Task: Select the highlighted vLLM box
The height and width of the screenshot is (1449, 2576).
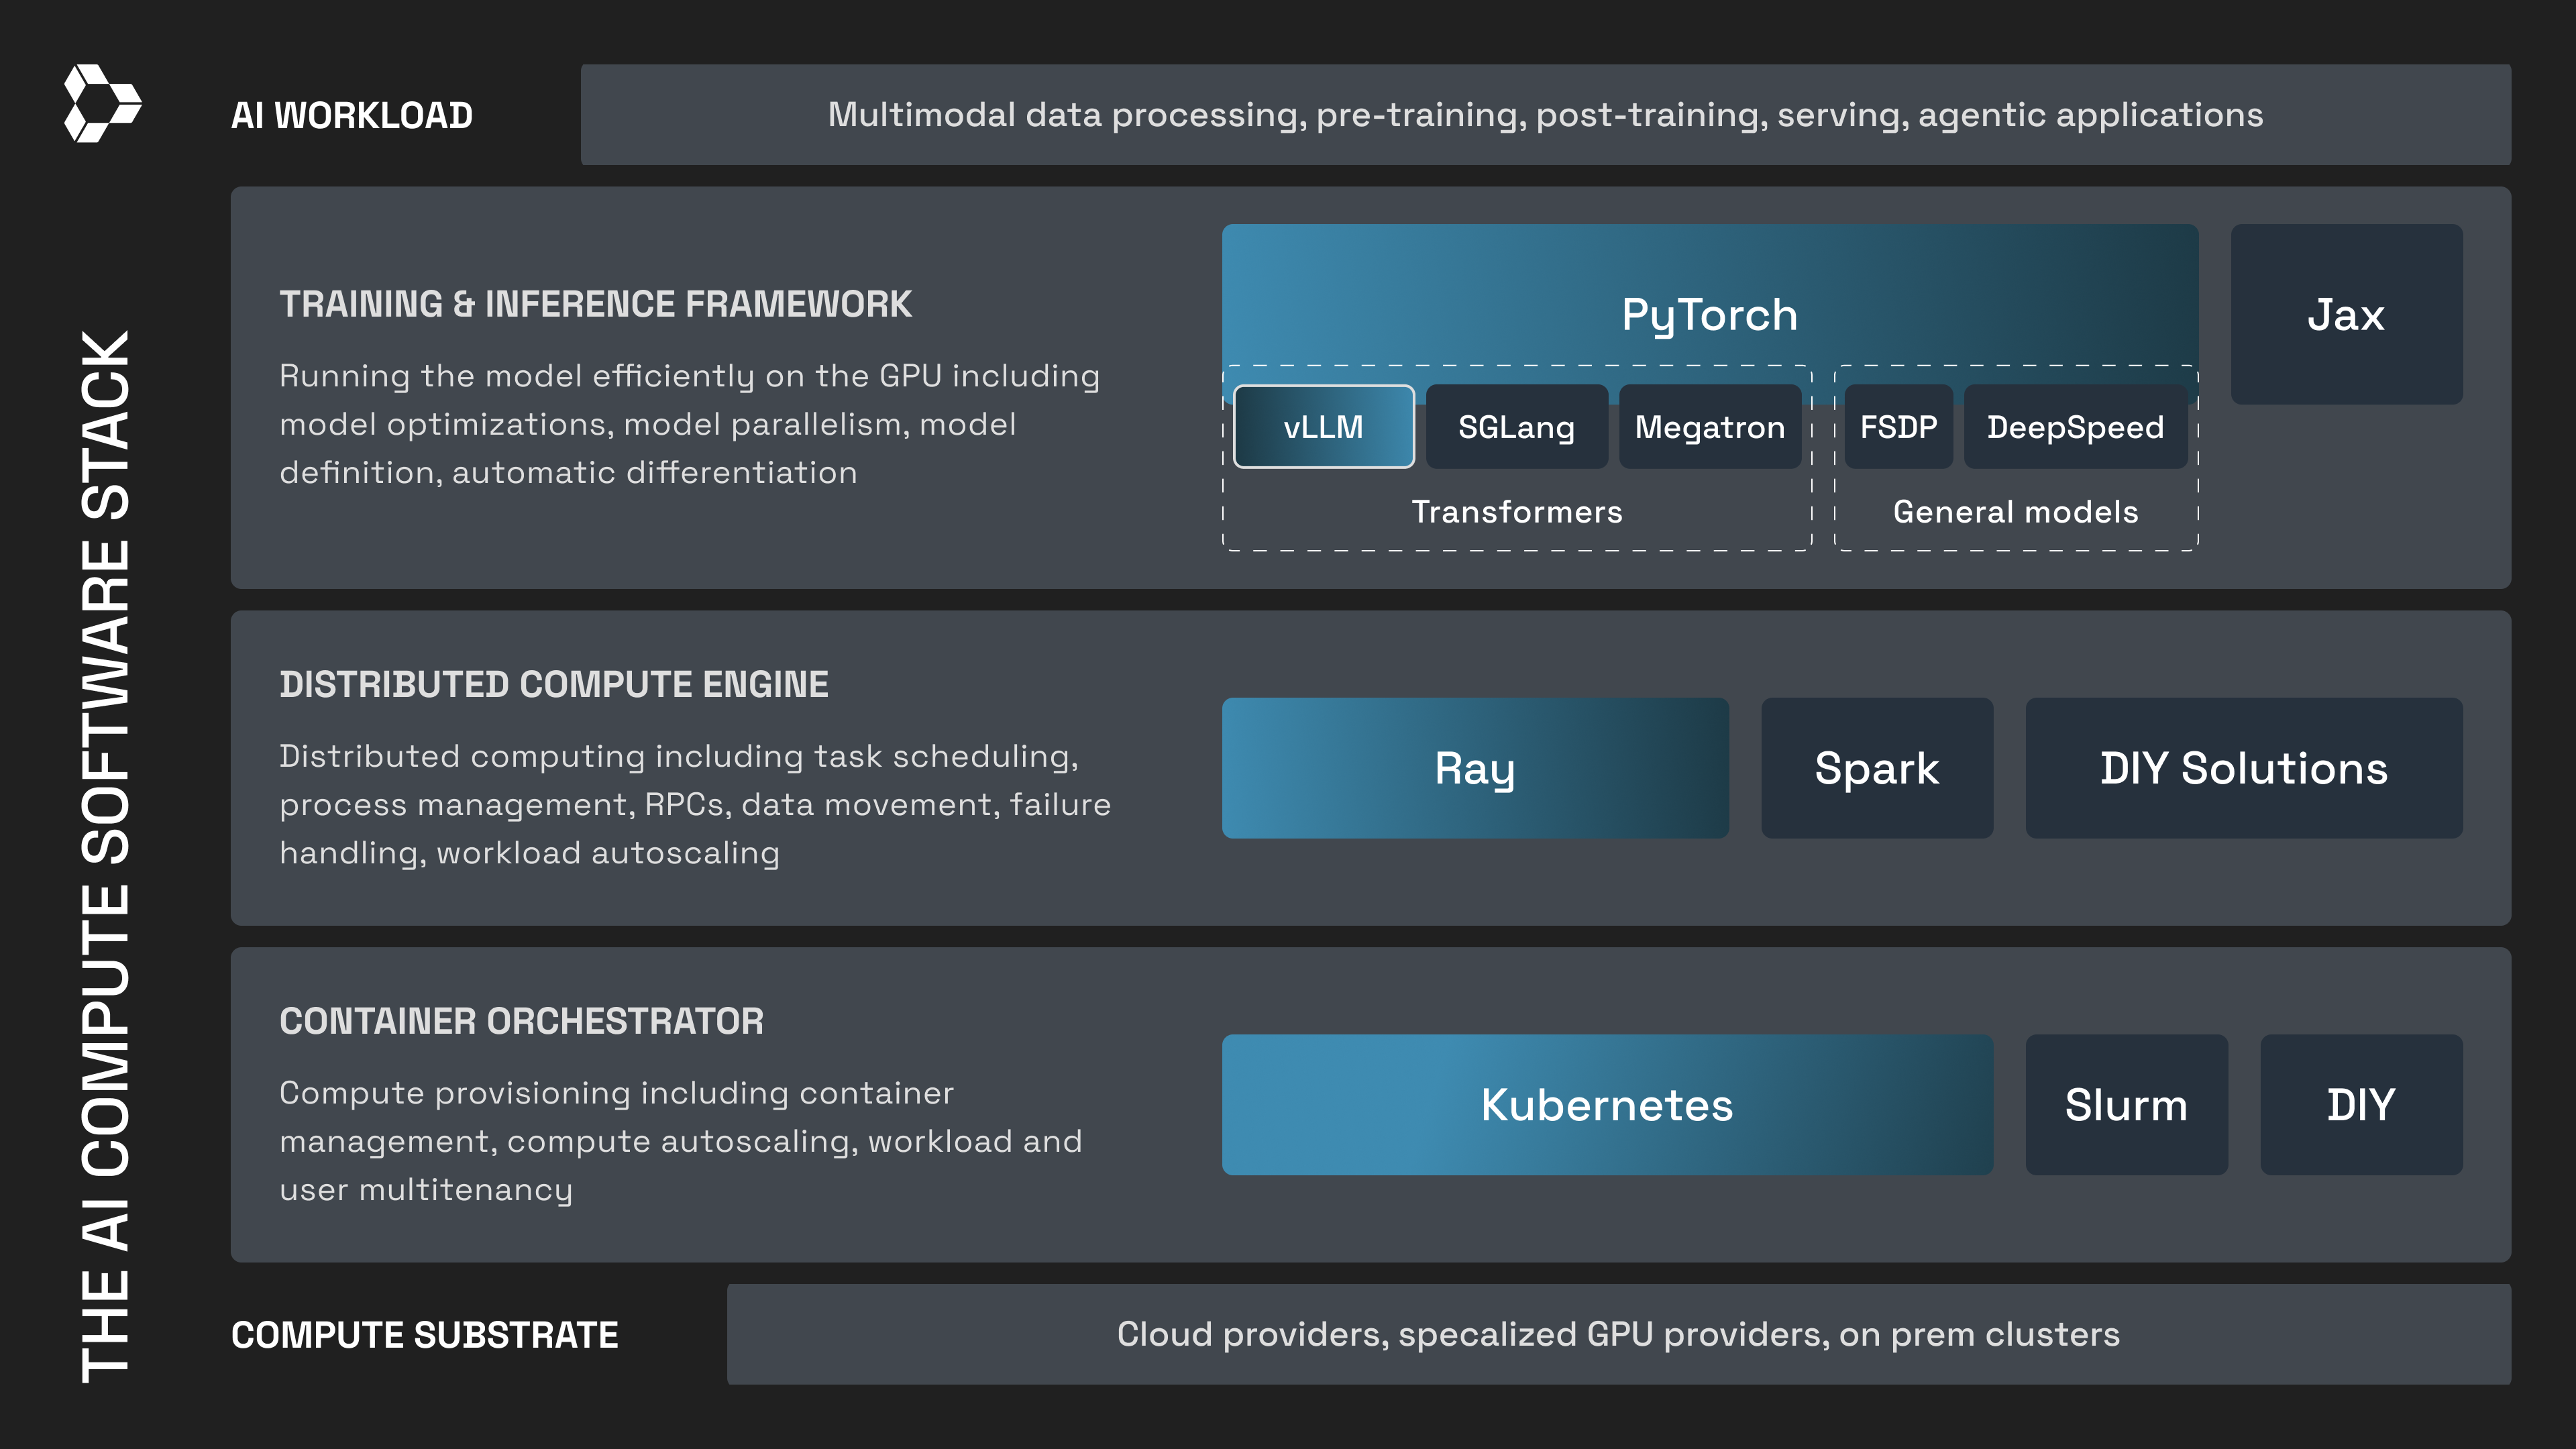Action: (1323, 427)
